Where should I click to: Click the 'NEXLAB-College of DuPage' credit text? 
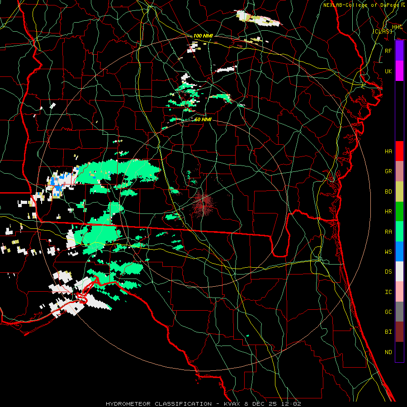point(361,5)
